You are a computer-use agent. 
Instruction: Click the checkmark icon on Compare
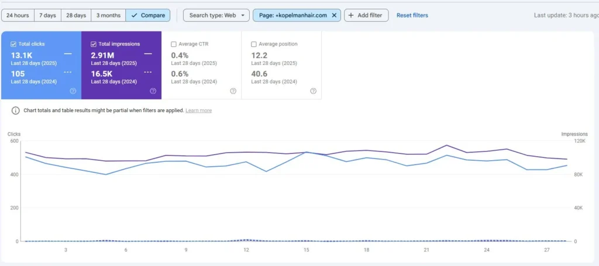[x=133, y=15]
